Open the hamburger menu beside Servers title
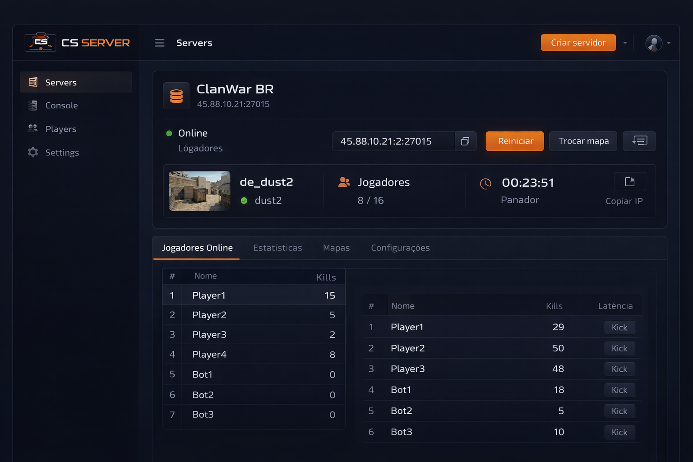Screen dimensions: 693x462 point(160,42)
